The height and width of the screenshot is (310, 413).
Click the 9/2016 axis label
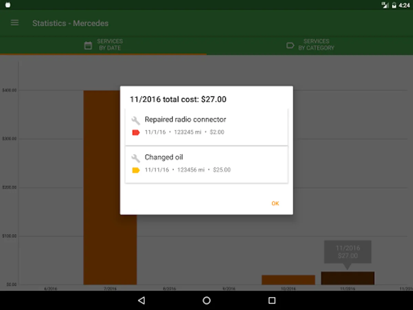click(229, 288)
